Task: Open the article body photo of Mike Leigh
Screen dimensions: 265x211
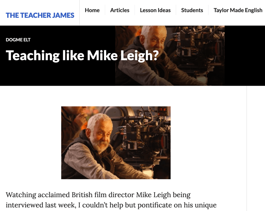Action: coord(116,143)
